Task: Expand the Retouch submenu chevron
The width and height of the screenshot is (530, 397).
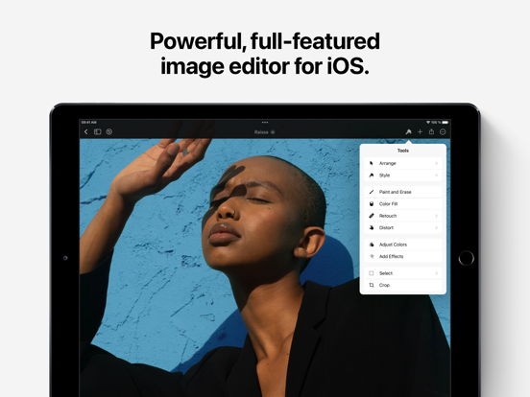Action: [436, 216]
